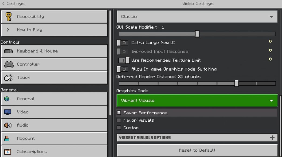Click the How to Play question mark icon

[7, 30]
